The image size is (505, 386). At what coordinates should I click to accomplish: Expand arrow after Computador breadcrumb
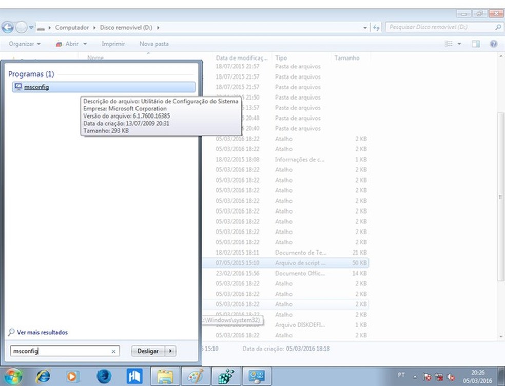[x=94, y=27]
